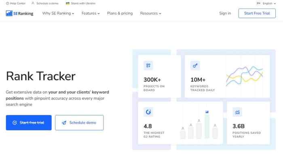Click the checkmark icon in Start free trial

[15, 123]
